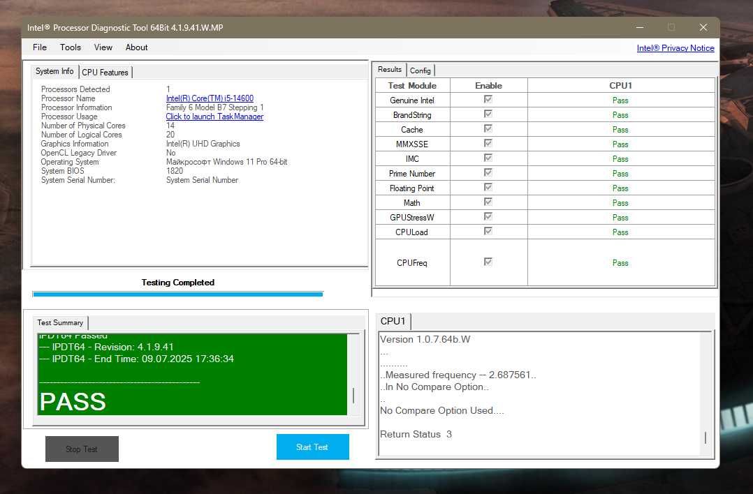Click the No Compare Option Used line

click(441, 410)
